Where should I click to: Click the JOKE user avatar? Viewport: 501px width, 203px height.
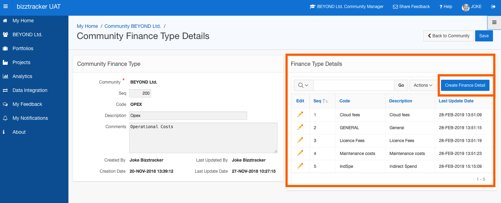[x=466, y=7]
